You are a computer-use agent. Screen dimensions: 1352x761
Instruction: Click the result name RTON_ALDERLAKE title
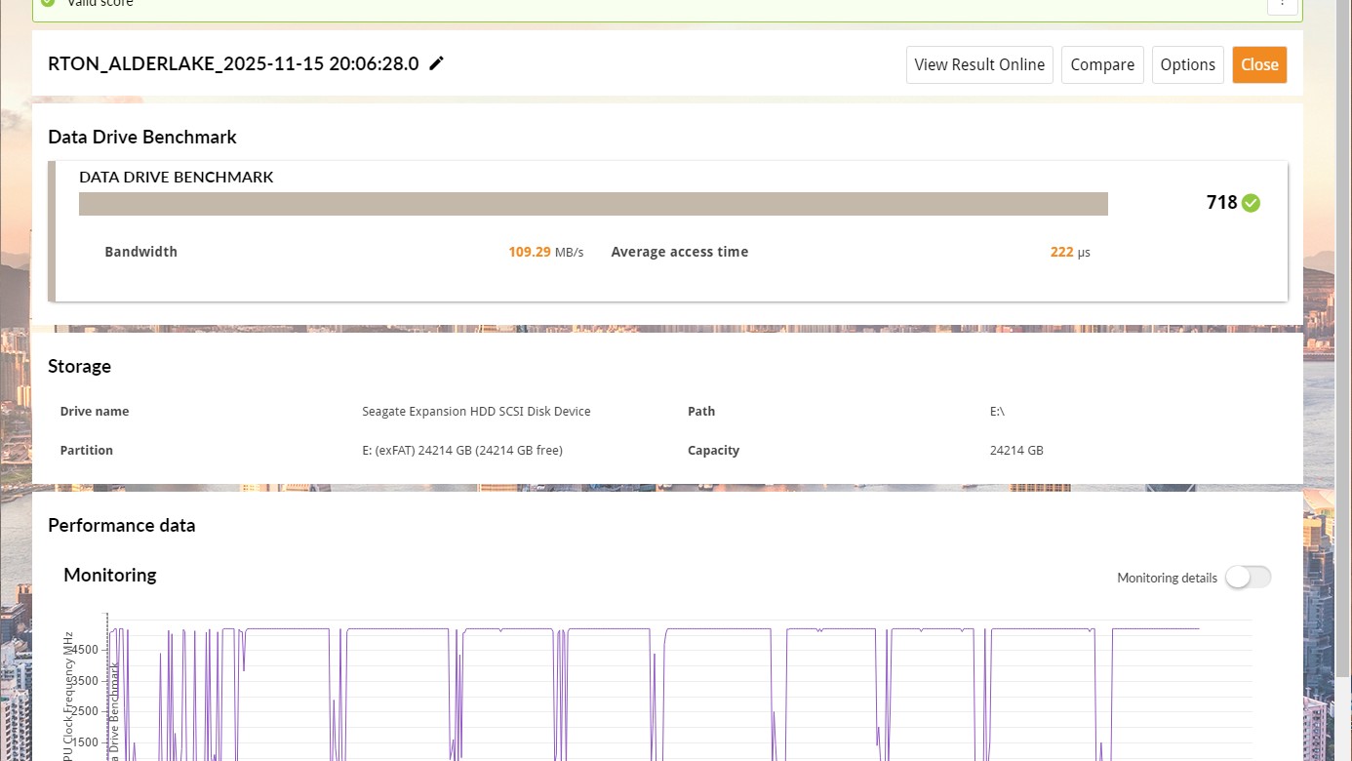click(x=233, y=64)
